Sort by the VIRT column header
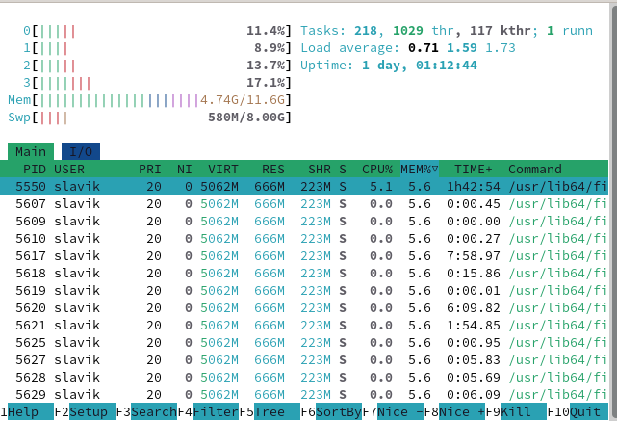Viewport: 617px width, 421px height. click(x=223, y=169)
